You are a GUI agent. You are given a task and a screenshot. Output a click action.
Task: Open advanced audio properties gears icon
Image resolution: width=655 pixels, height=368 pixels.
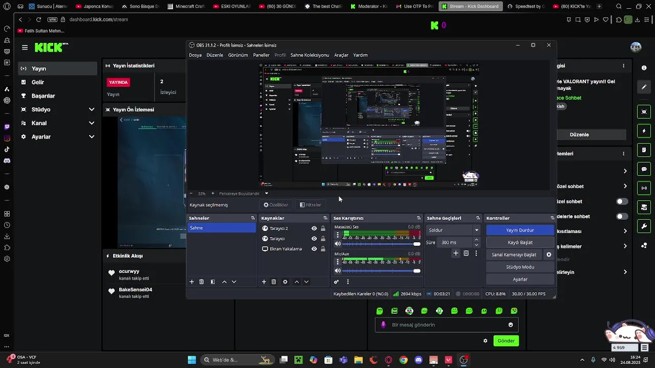pyautogui.click(x=336, y=282)
